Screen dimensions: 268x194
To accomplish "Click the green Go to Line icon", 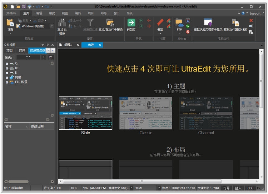I will (x=131, y=23).
